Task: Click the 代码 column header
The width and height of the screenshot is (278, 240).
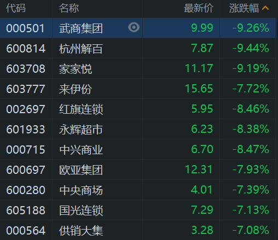Action: click(16, 8)
